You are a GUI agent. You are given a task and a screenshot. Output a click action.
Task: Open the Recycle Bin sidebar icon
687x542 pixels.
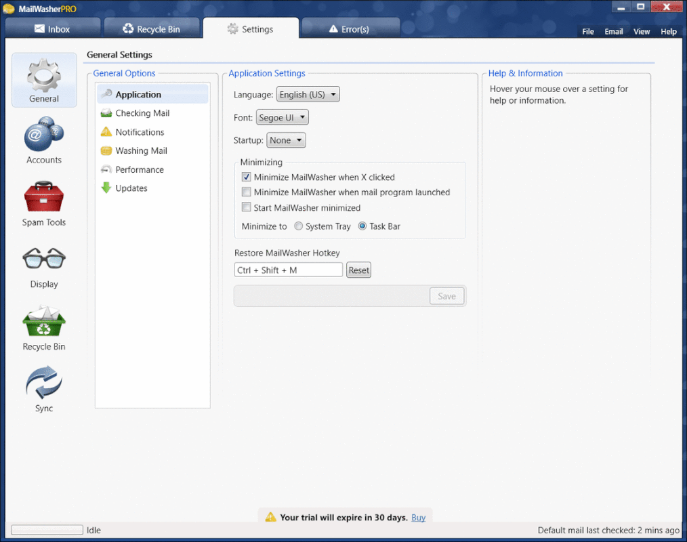pyautogui.click(x=44, y=321)
